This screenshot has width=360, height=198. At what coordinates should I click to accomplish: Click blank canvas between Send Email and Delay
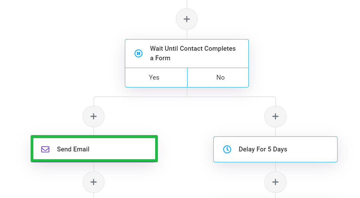tap(185, 149)
